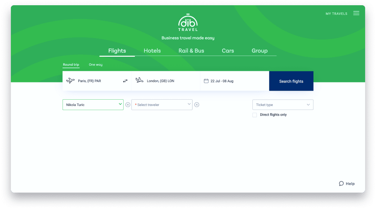The height and width of the screenshot is (209, 376).
Task: Expand the Nikola Turic traveler dropdown
Action: click(93, 104)
